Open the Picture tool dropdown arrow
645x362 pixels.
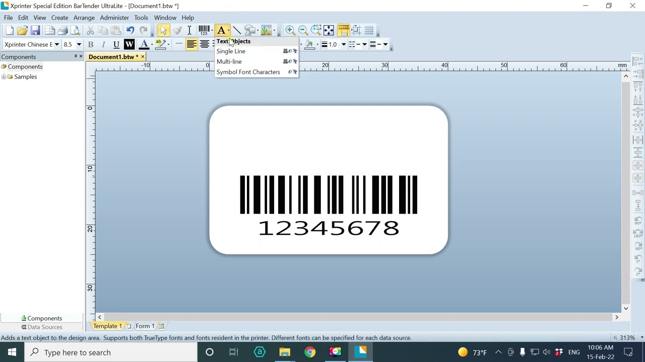coord(275,31)
